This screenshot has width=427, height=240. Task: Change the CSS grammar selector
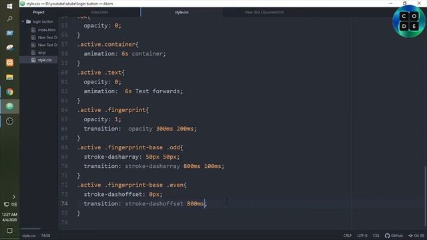pos(376,235)
